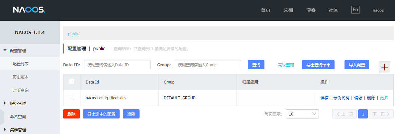Viewport: 395px width, 134px height.
Task: Click 删除 link in nacos-config-client-dev row
Action: (371, 98)
